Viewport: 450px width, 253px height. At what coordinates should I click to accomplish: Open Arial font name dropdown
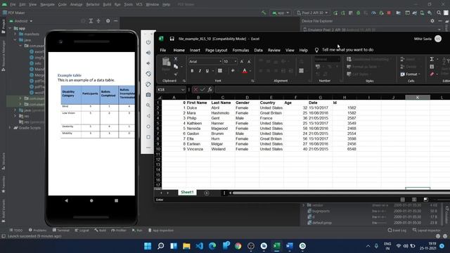[220, 61]
